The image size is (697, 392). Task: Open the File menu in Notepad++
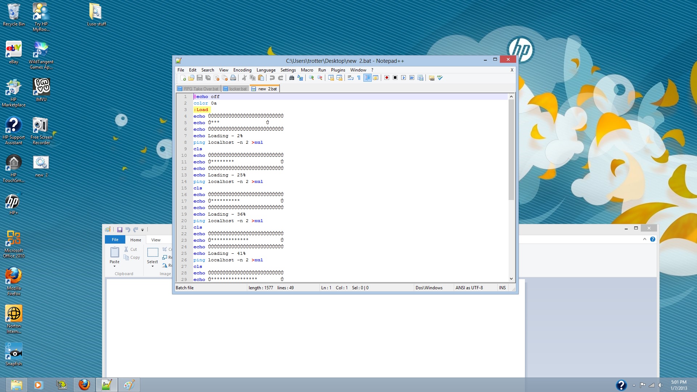(181, 70)
